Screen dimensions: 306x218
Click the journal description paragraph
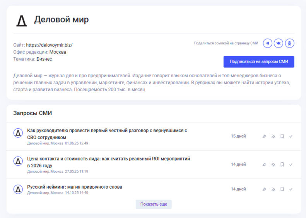152,82
